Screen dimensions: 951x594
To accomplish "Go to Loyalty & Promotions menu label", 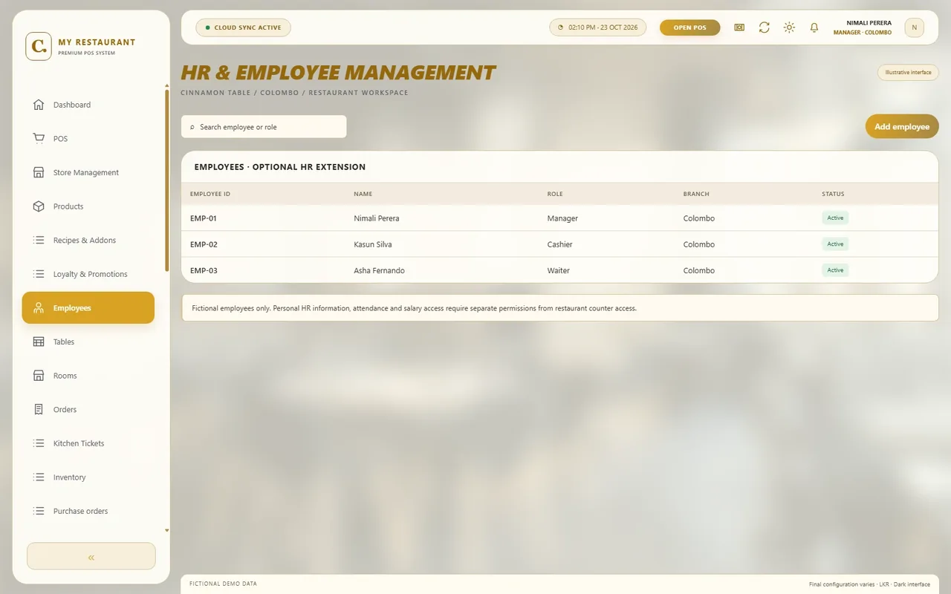I will [90, 274].
